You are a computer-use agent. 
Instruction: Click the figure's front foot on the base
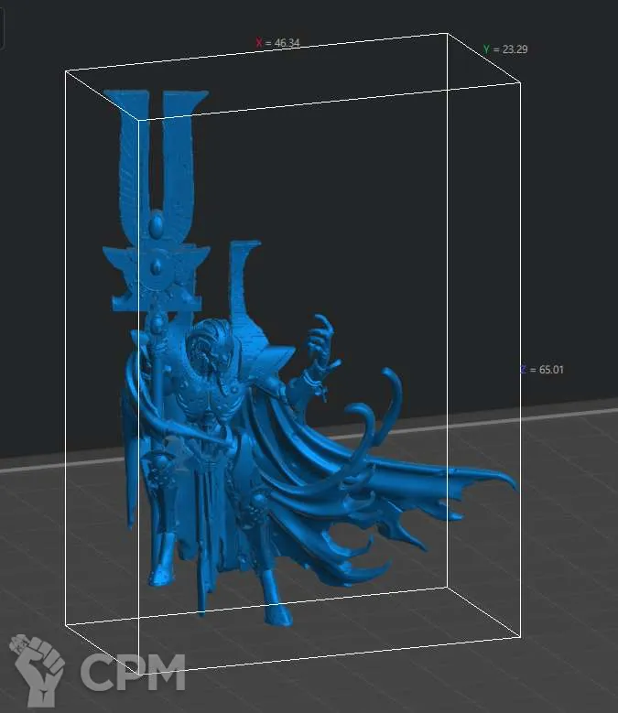point(275,615)
